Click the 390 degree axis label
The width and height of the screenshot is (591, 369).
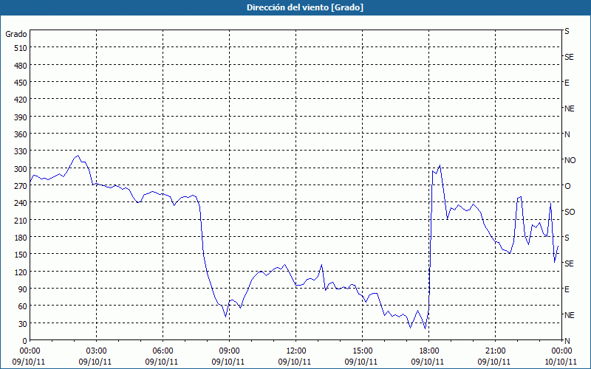21,117
